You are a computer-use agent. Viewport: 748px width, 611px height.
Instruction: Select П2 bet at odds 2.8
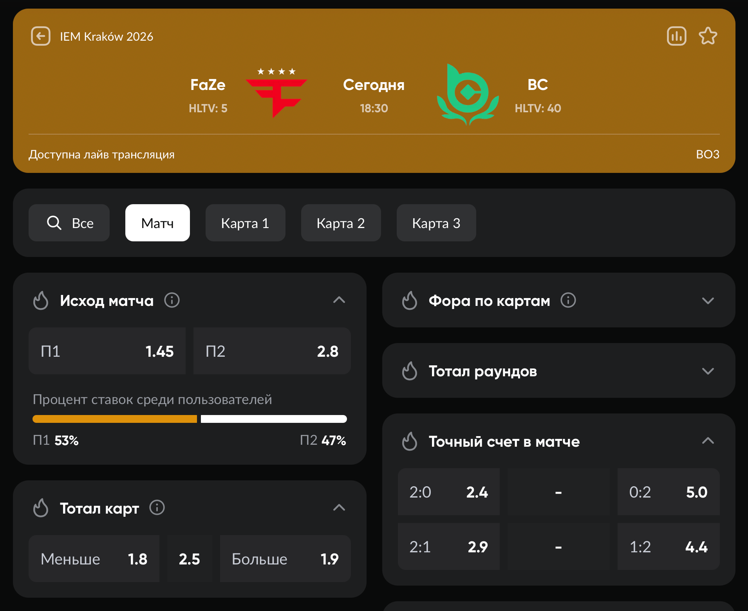pyautogui.click(x=272, y=351)
